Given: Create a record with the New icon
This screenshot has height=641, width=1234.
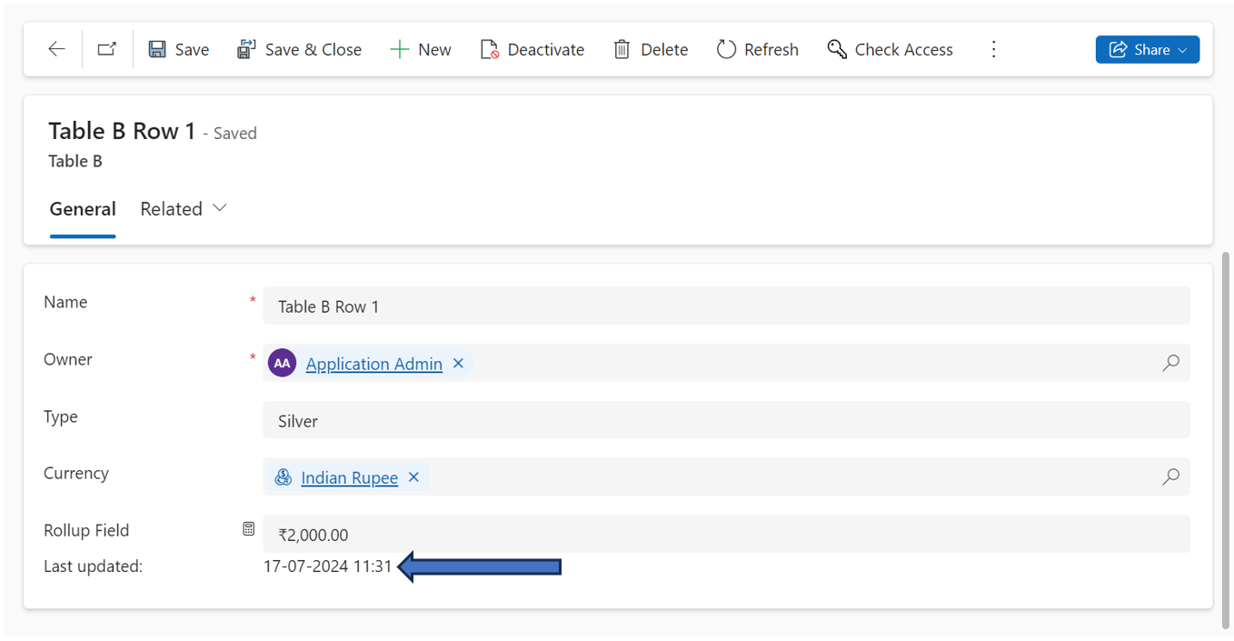Looking at the screenshot, I should coord(398,49).
